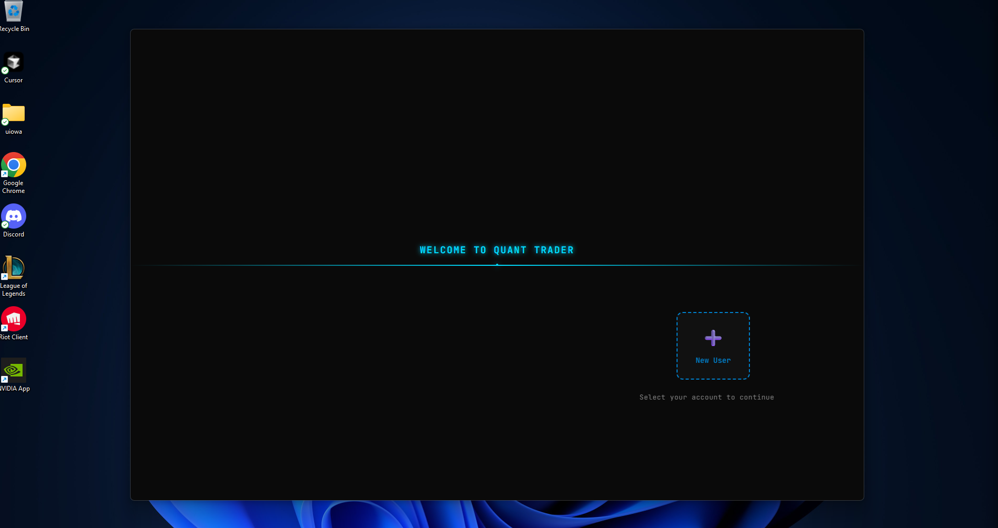Open the Riot Client desktop icon
This screenshot has height=528, width=998.
13,318
